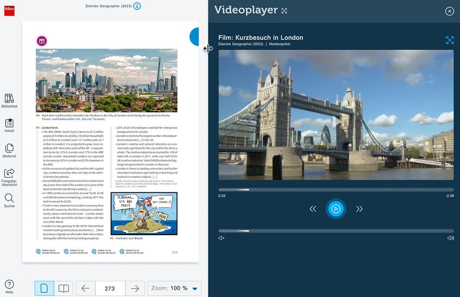Open web code link 100900-132-01
Image resolution: width=460 pixels, height=297 pixels.
(x=104, y=252)
